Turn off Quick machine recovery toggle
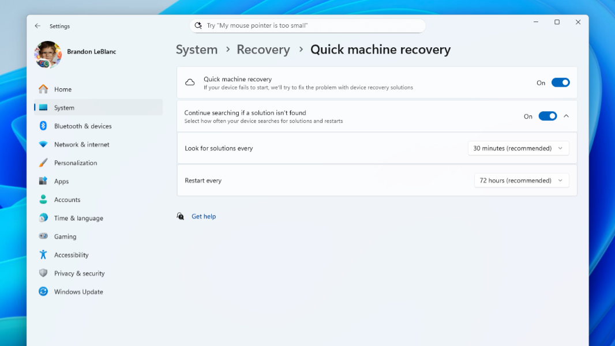Image resolution: width=615 pixels, height=346 pixels. tap(560, 82)
